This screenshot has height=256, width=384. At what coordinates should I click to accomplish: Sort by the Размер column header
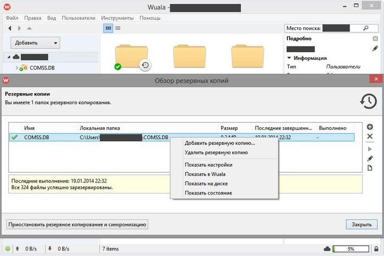click(229, 128)
